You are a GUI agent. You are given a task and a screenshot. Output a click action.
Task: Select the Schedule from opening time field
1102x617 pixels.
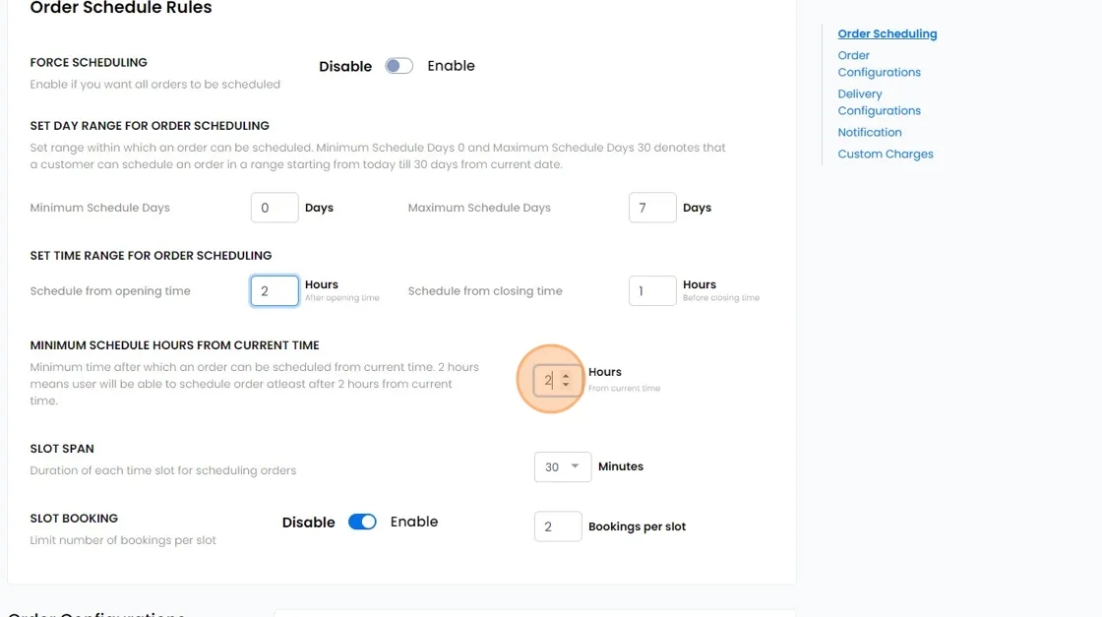(274, 291)
